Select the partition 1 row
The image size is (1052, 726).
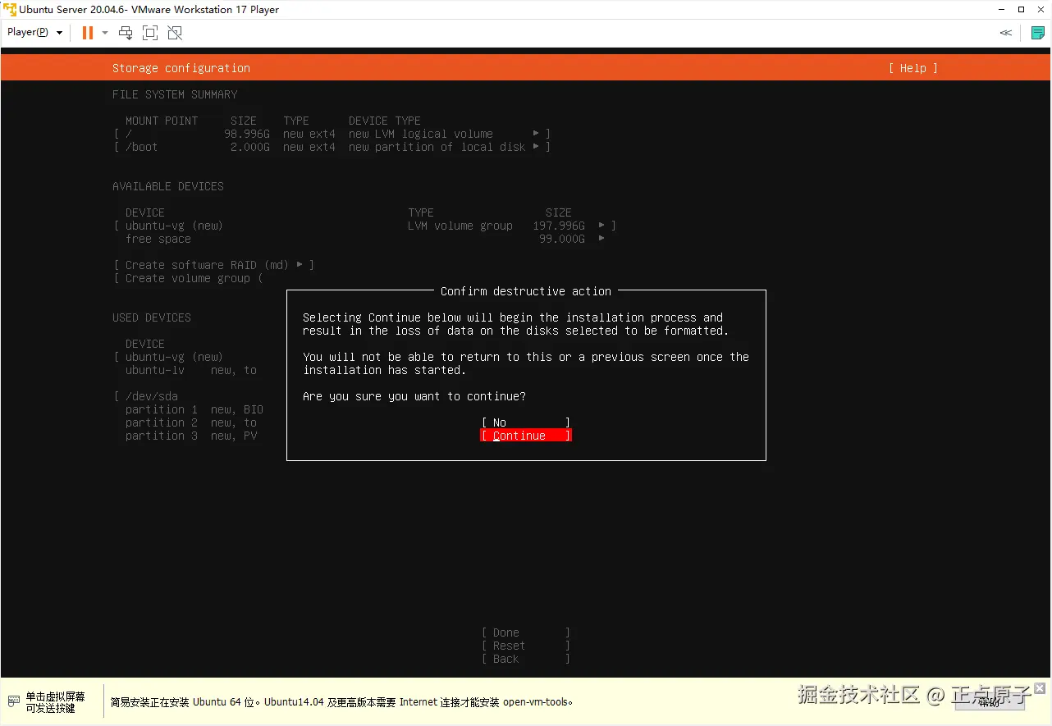194,409
